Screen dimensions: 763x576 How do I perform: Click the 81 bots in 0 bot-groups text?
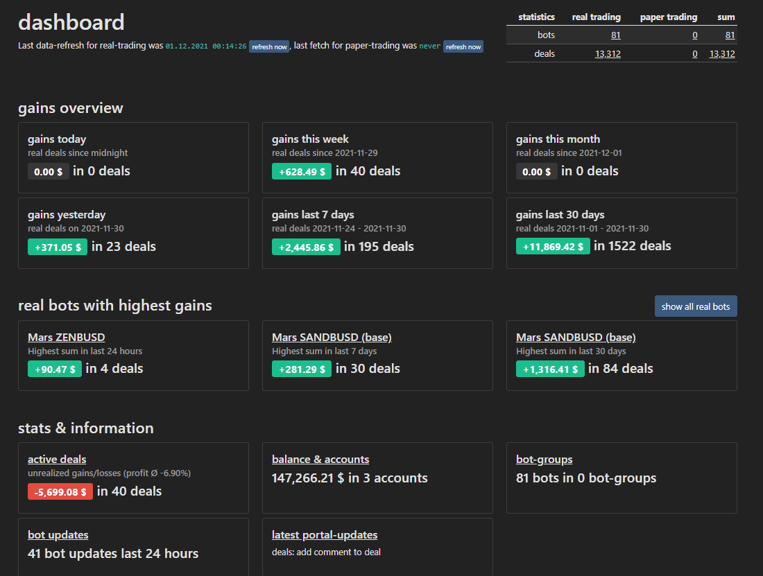(x=586, y=478)
